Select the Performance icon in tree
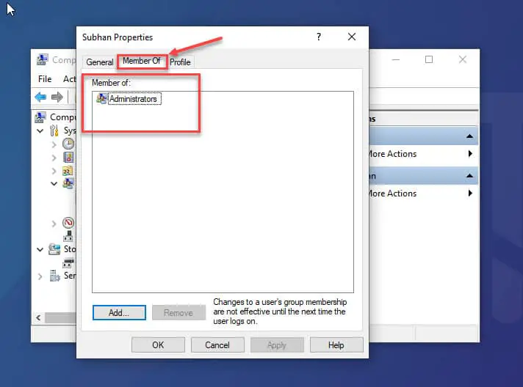The image size is (523, 387). [68, 223]
